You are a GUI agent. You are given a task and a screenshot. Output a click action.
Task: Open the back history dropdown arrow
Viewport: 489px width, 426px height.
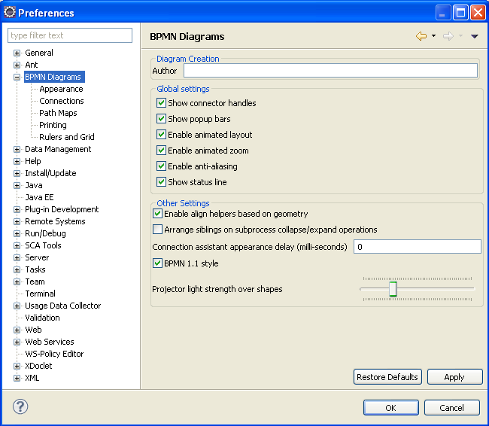[x=434, y=36]
